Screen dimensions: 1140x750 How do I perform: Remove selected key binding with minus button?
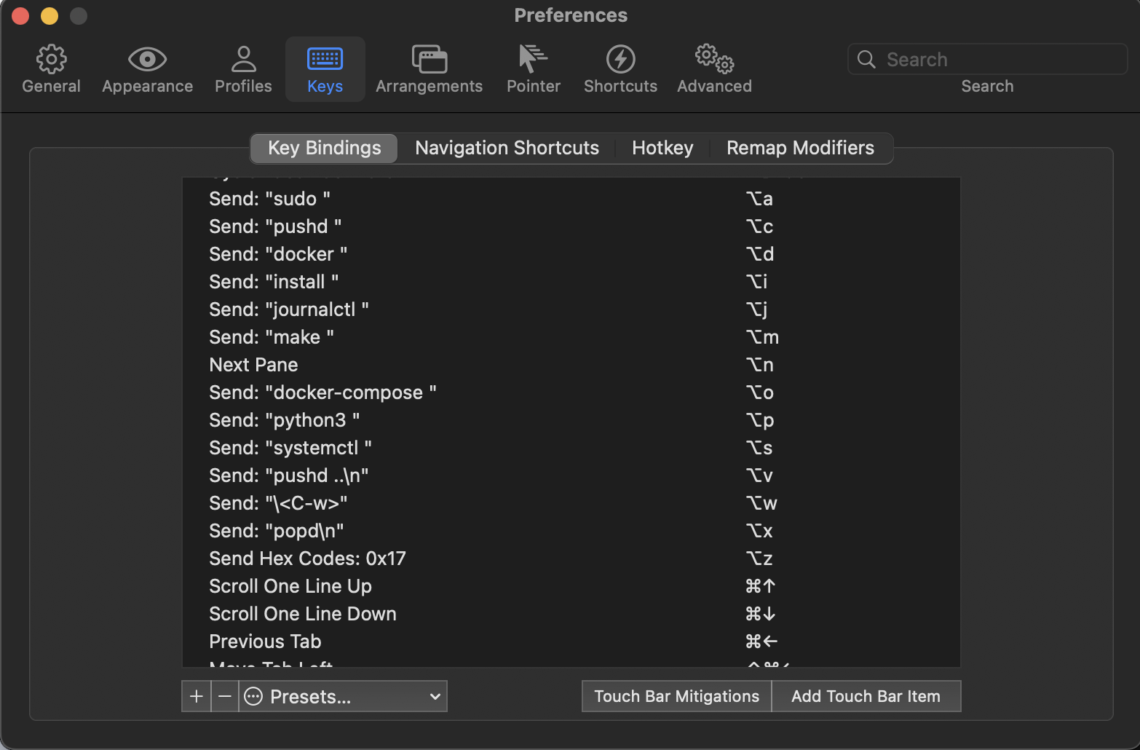coord(224,696)
